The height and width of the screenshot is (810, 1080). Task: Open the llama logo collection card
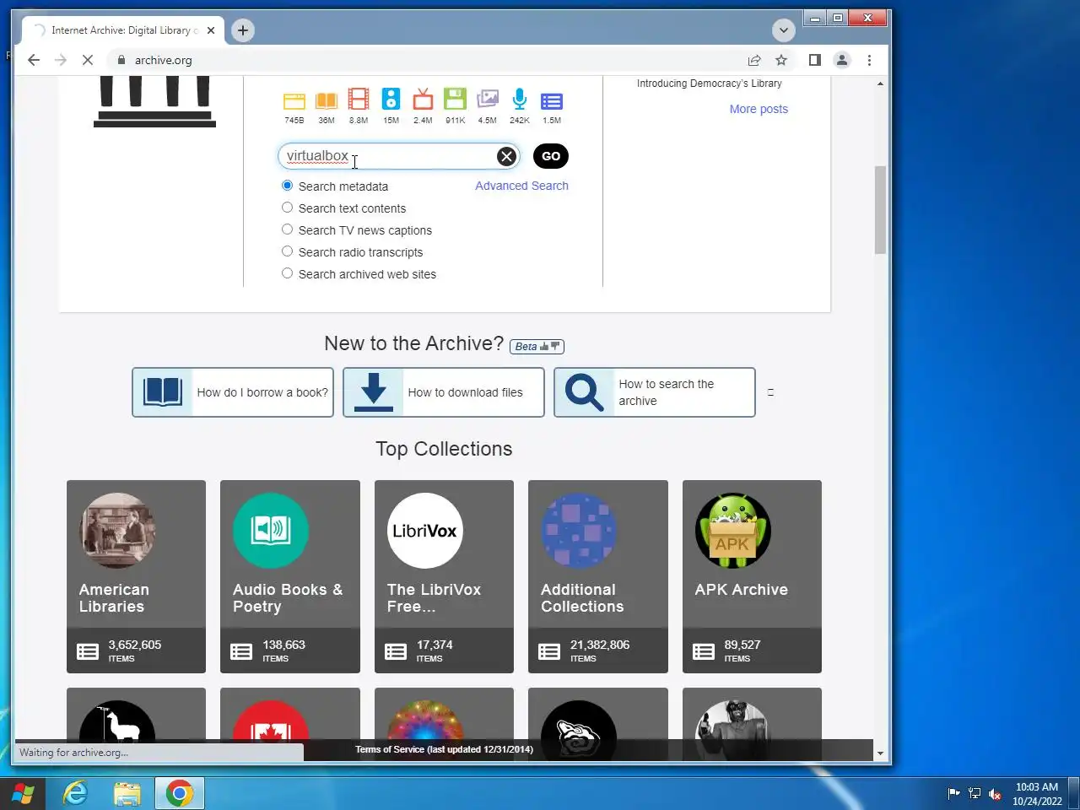coord(136,715)
